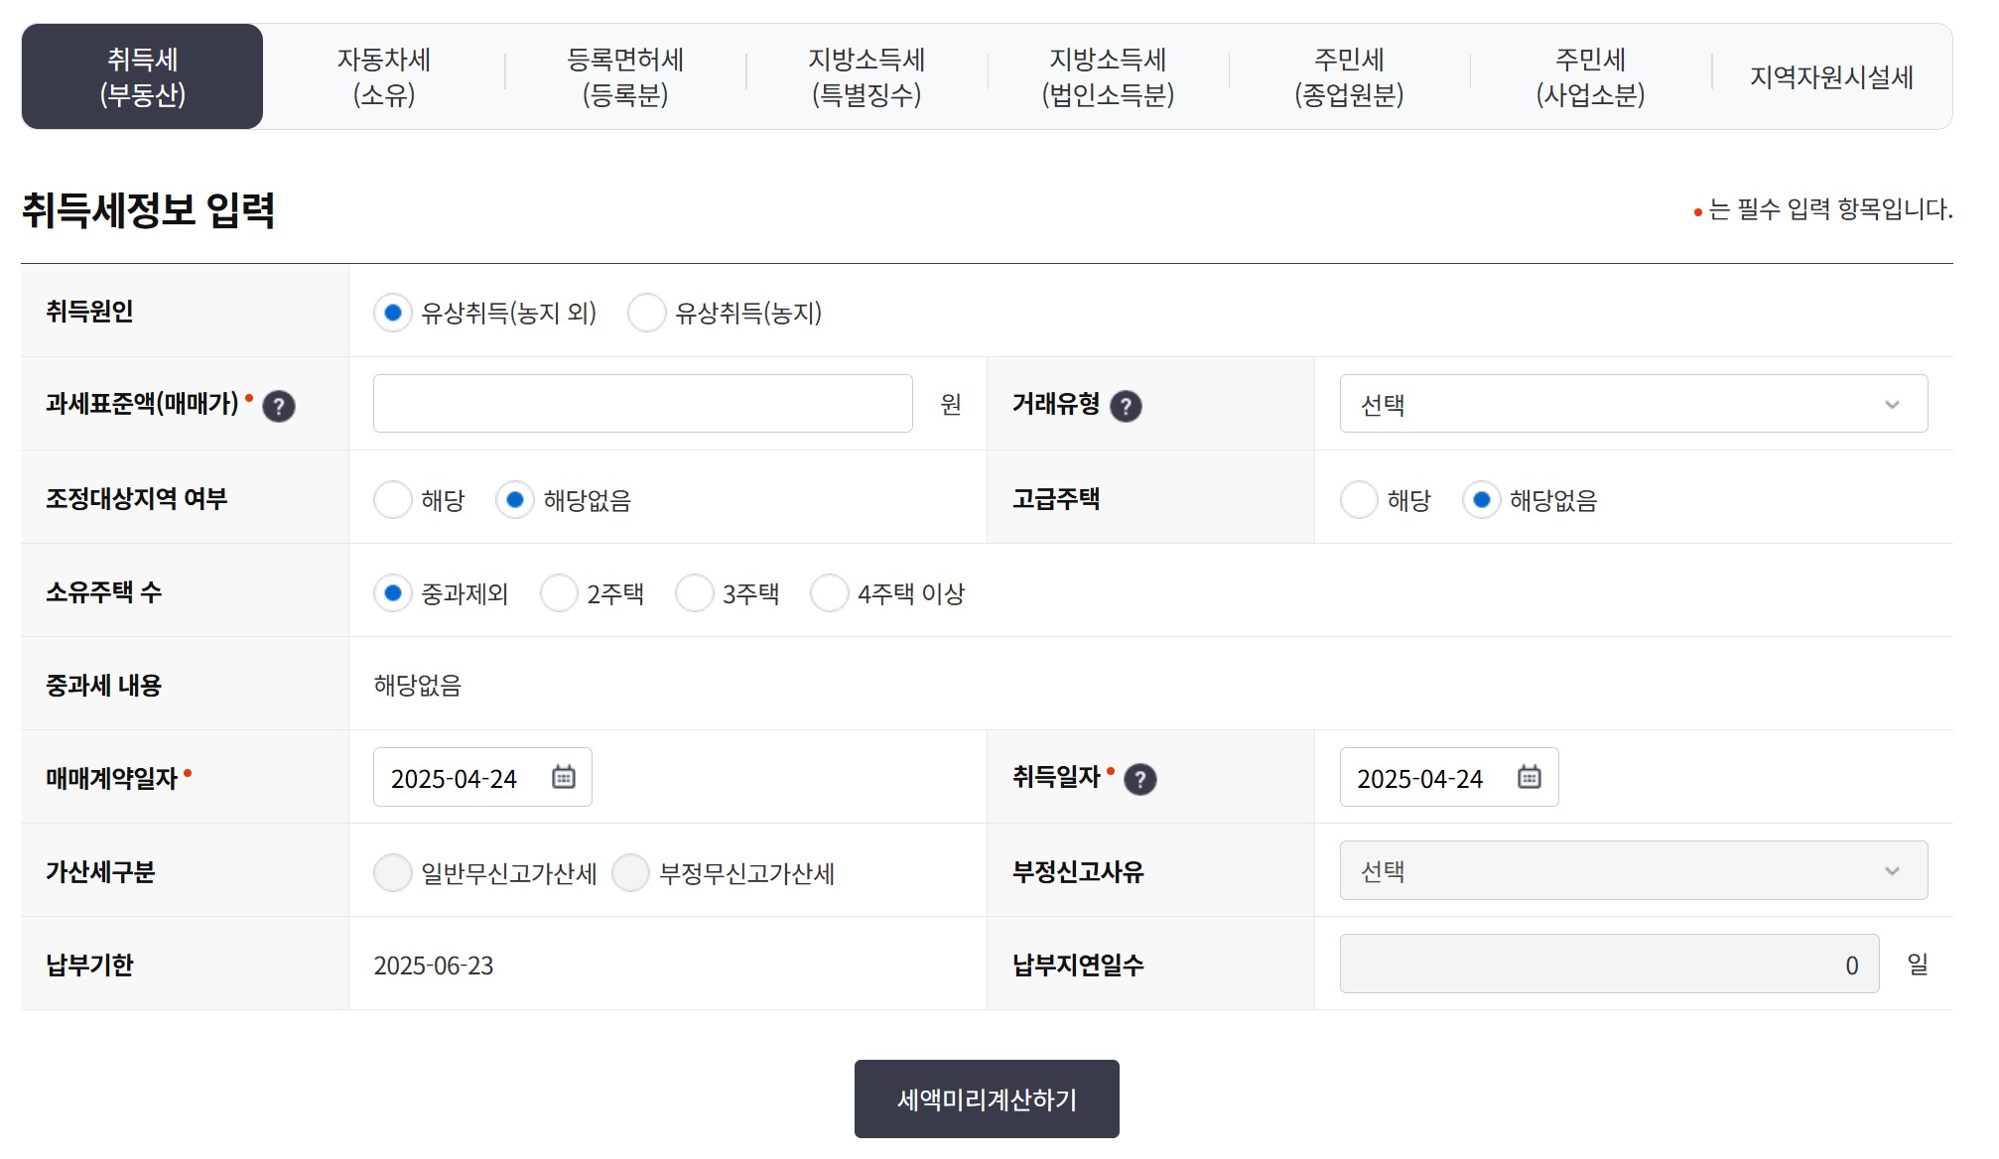Click help icon next to 취득일자
This screenshot has height=1159, width=1999.
click(x=1139, y=779)
